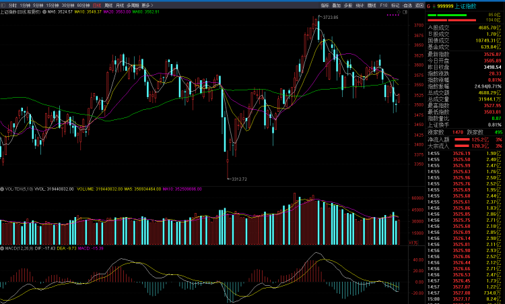Click the yellow list icon before 999999

pyautogui.click(x=434, y=5)
